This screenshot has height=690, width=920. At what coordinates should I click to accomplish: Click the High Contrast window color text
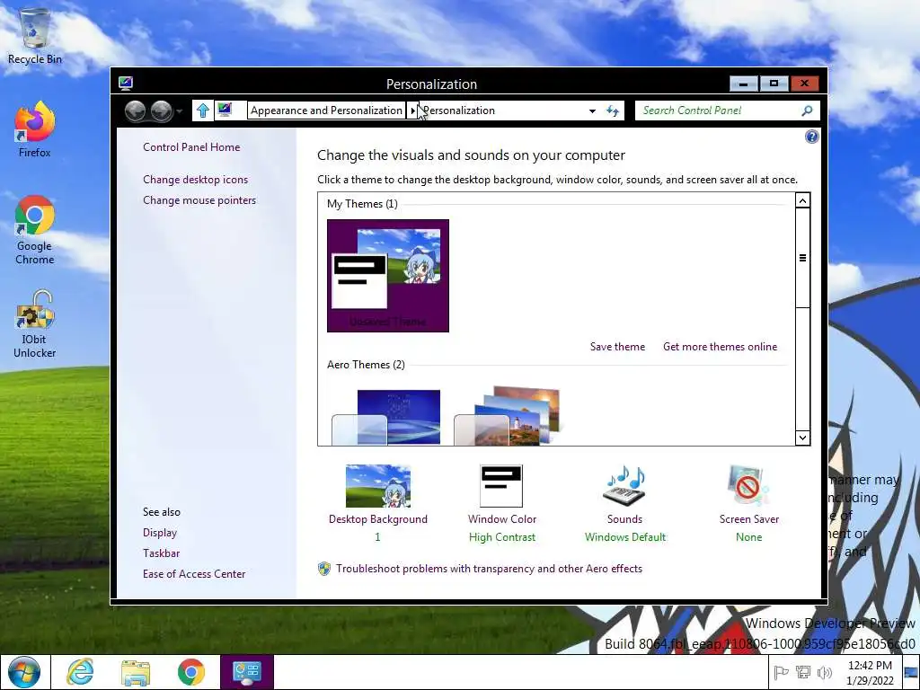[501, 537]
